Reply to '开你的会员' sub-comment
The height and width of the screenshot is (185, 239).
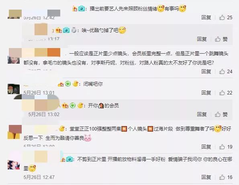point(202,114)
